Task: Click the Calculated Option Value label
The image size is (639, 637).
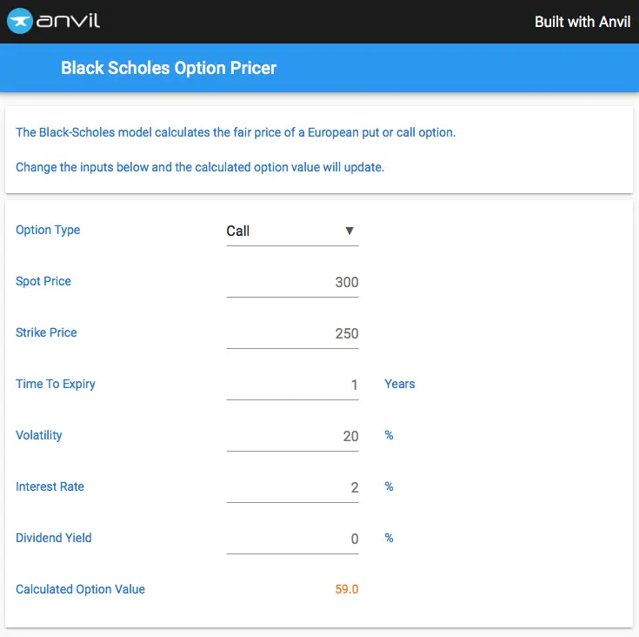Action: point(80,589)
